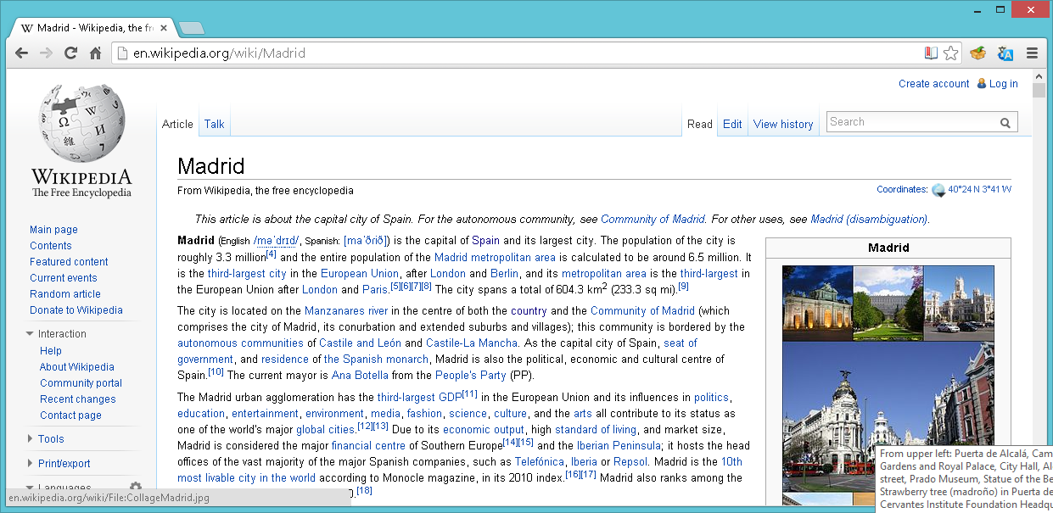Select the Read tab

pos(700,124)
